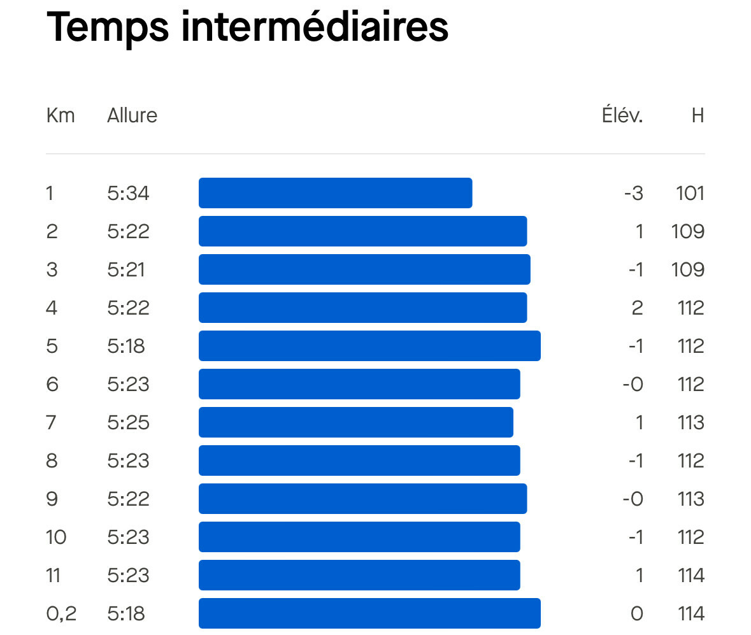
Task: Click the pace bar for the 0,2 km split
Action: (x=369, y=613)
